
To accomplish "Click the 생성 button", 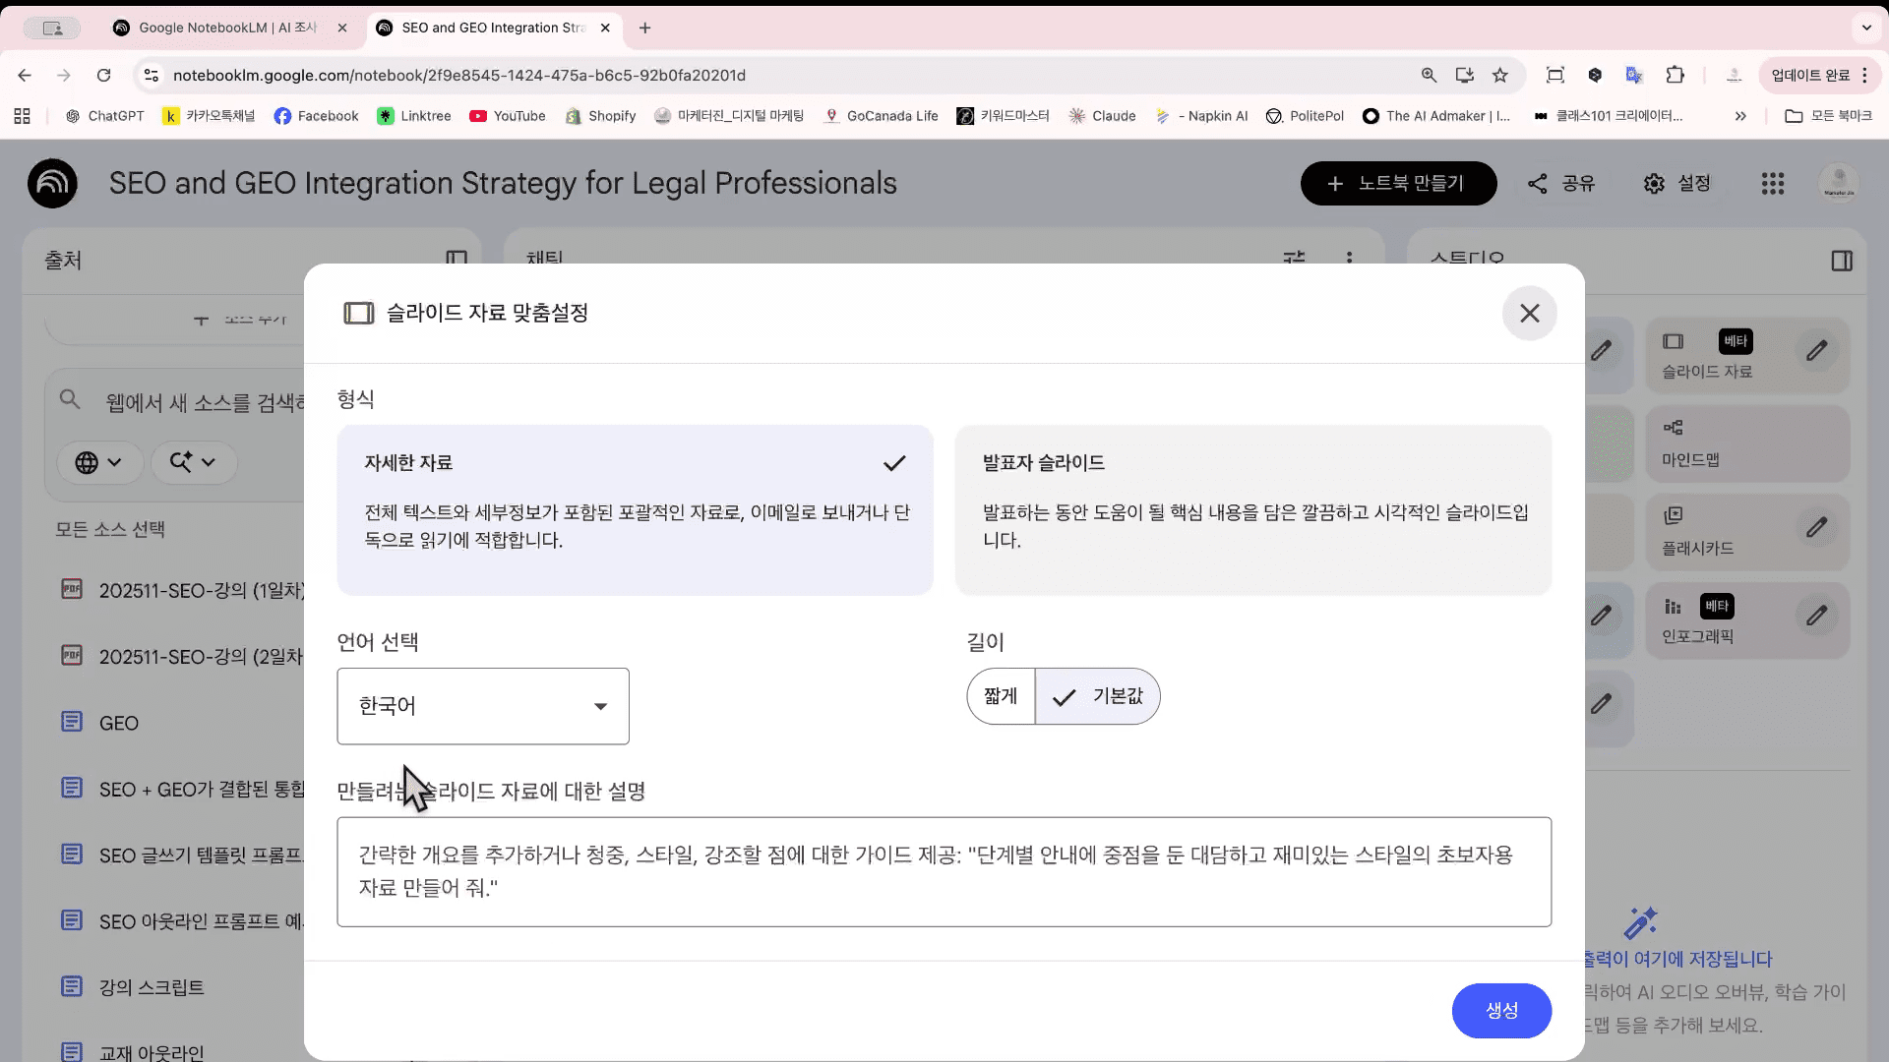I will 1500,1010.
